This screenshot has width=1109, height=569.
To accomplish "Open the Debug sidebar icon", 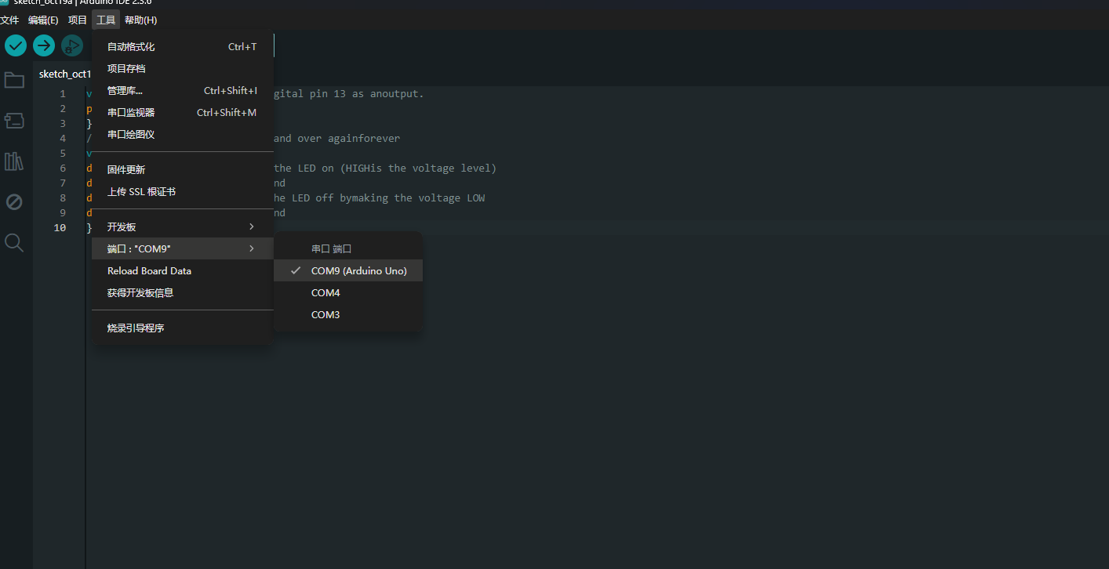I will [x=14, y=202].
